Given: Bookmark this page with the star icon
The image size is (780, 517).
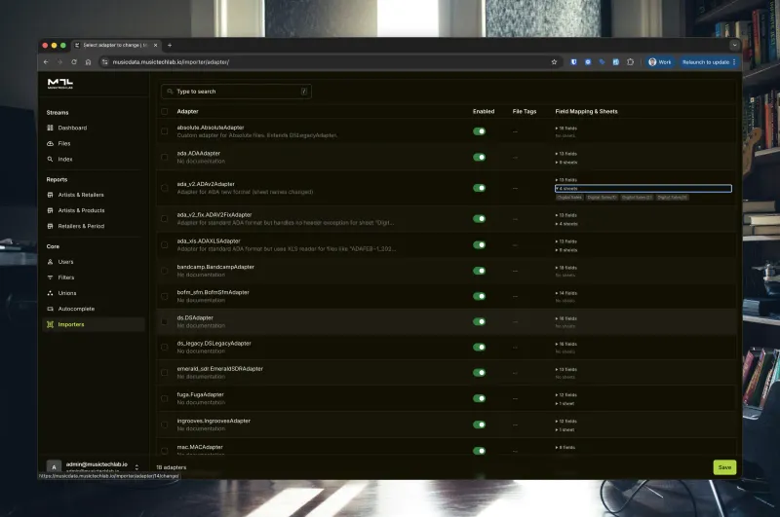Looking at the screenshot, I should click(x=554, y=62).
